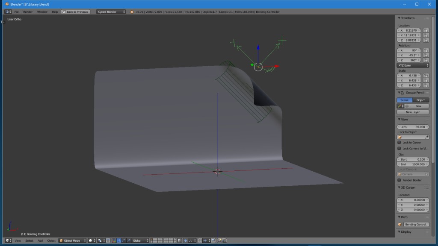Lock the Location X value with padlock toggle
The image size is (438, 246).
[x=426, y=31]
